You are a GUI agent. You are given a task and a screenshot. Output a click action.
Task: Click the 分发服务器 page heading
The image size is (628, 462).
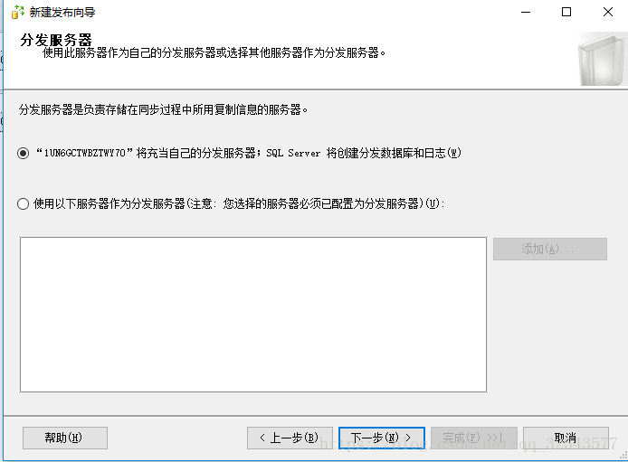click(56, 40)
